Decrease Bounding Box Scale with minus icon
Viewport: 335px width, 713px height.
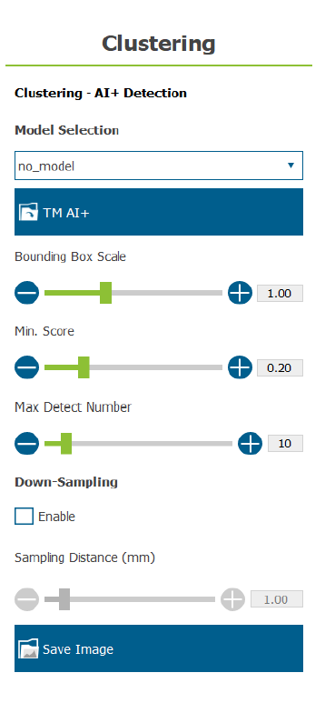pyautogui.click(x=27, y=293)
